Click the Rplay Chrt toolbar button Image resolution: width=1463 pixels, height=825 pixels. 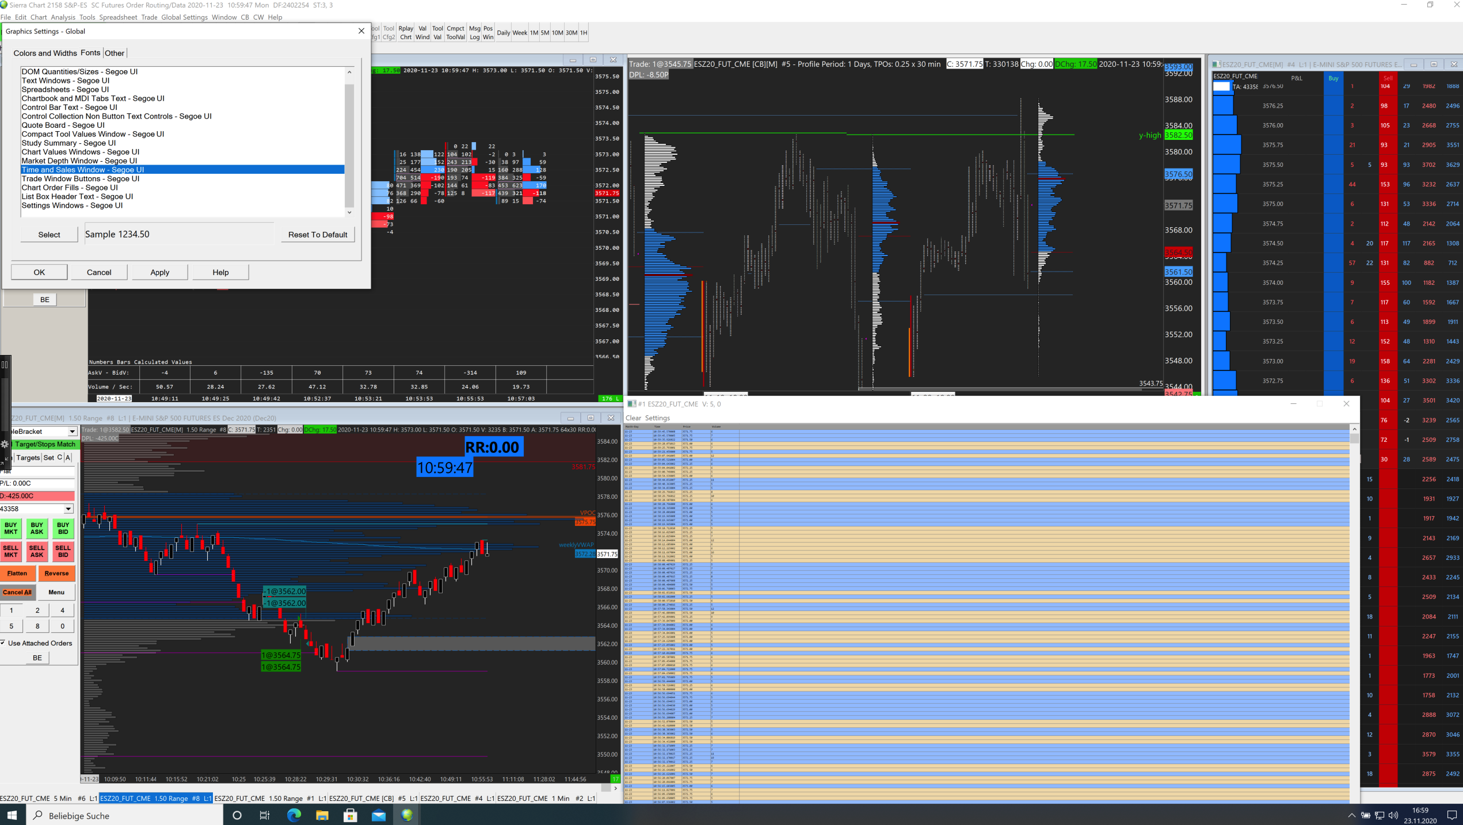click(x=406, y=32)
